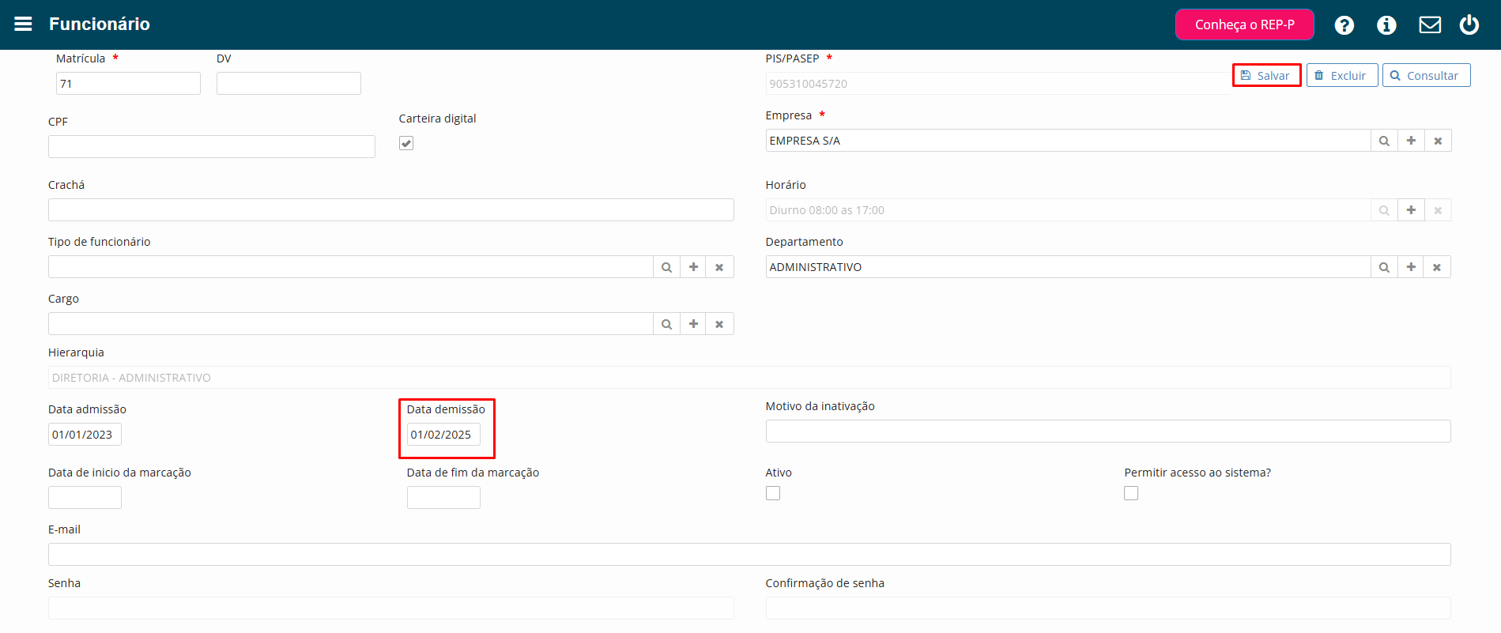The height and width of the screenshot is (633, 1501).
Task: Select Data de inicio da marcação field
Action: click(x=85, y=498)
